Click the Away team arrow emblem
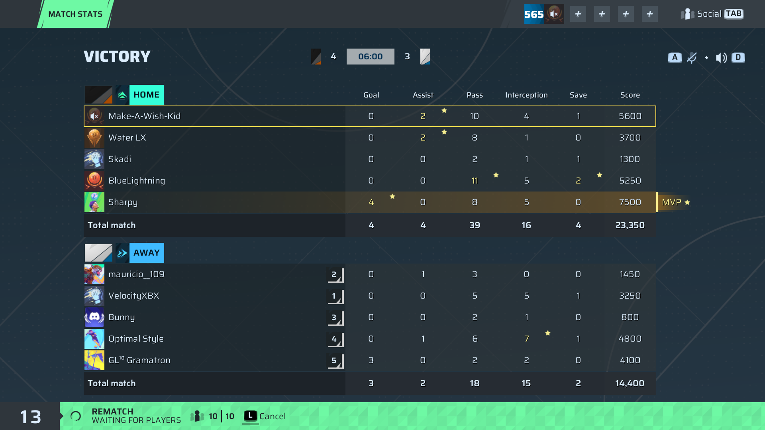 coord(122,253)
